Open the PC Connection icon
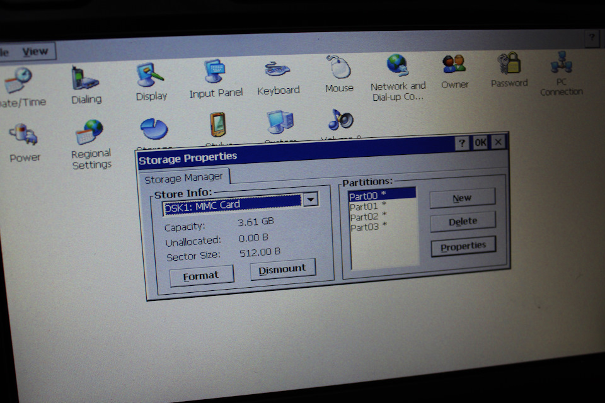Viewport: 605px width, 403px height. point(562,62)
